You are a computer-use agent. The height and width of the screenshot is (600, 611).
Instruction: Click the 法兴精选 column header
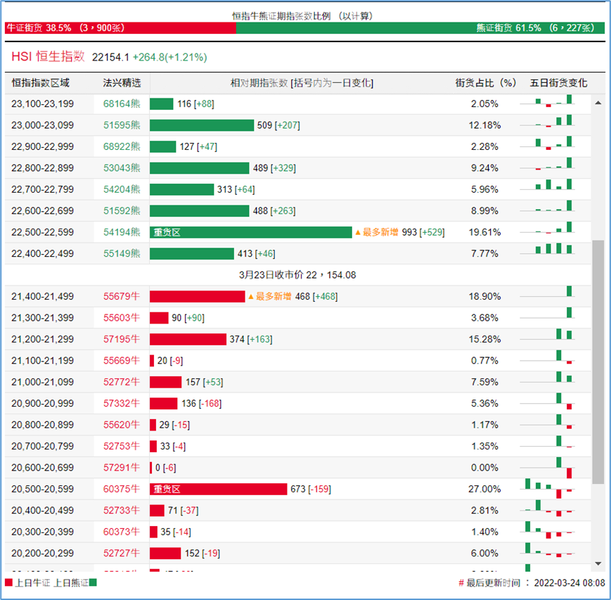coord(122,83)
